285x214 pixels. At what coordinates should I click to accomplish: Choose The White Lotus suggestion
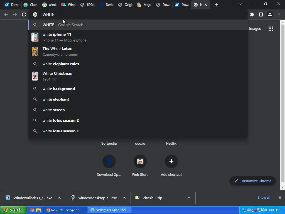pos(138,51)
